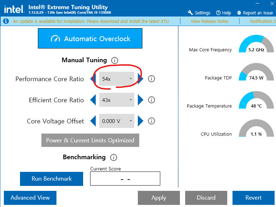Click the Efficient Core Ratio info icon
This screenshot has height=207, width=276.
pyautogui.click(x=152, y=100)
